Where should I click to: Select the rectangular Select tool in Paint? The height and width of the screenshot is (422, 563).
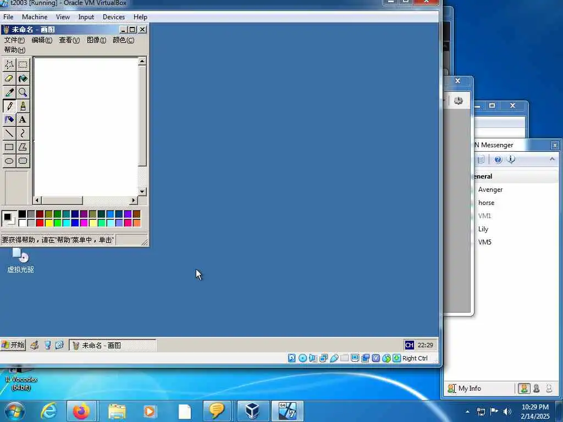pos(23,65)
